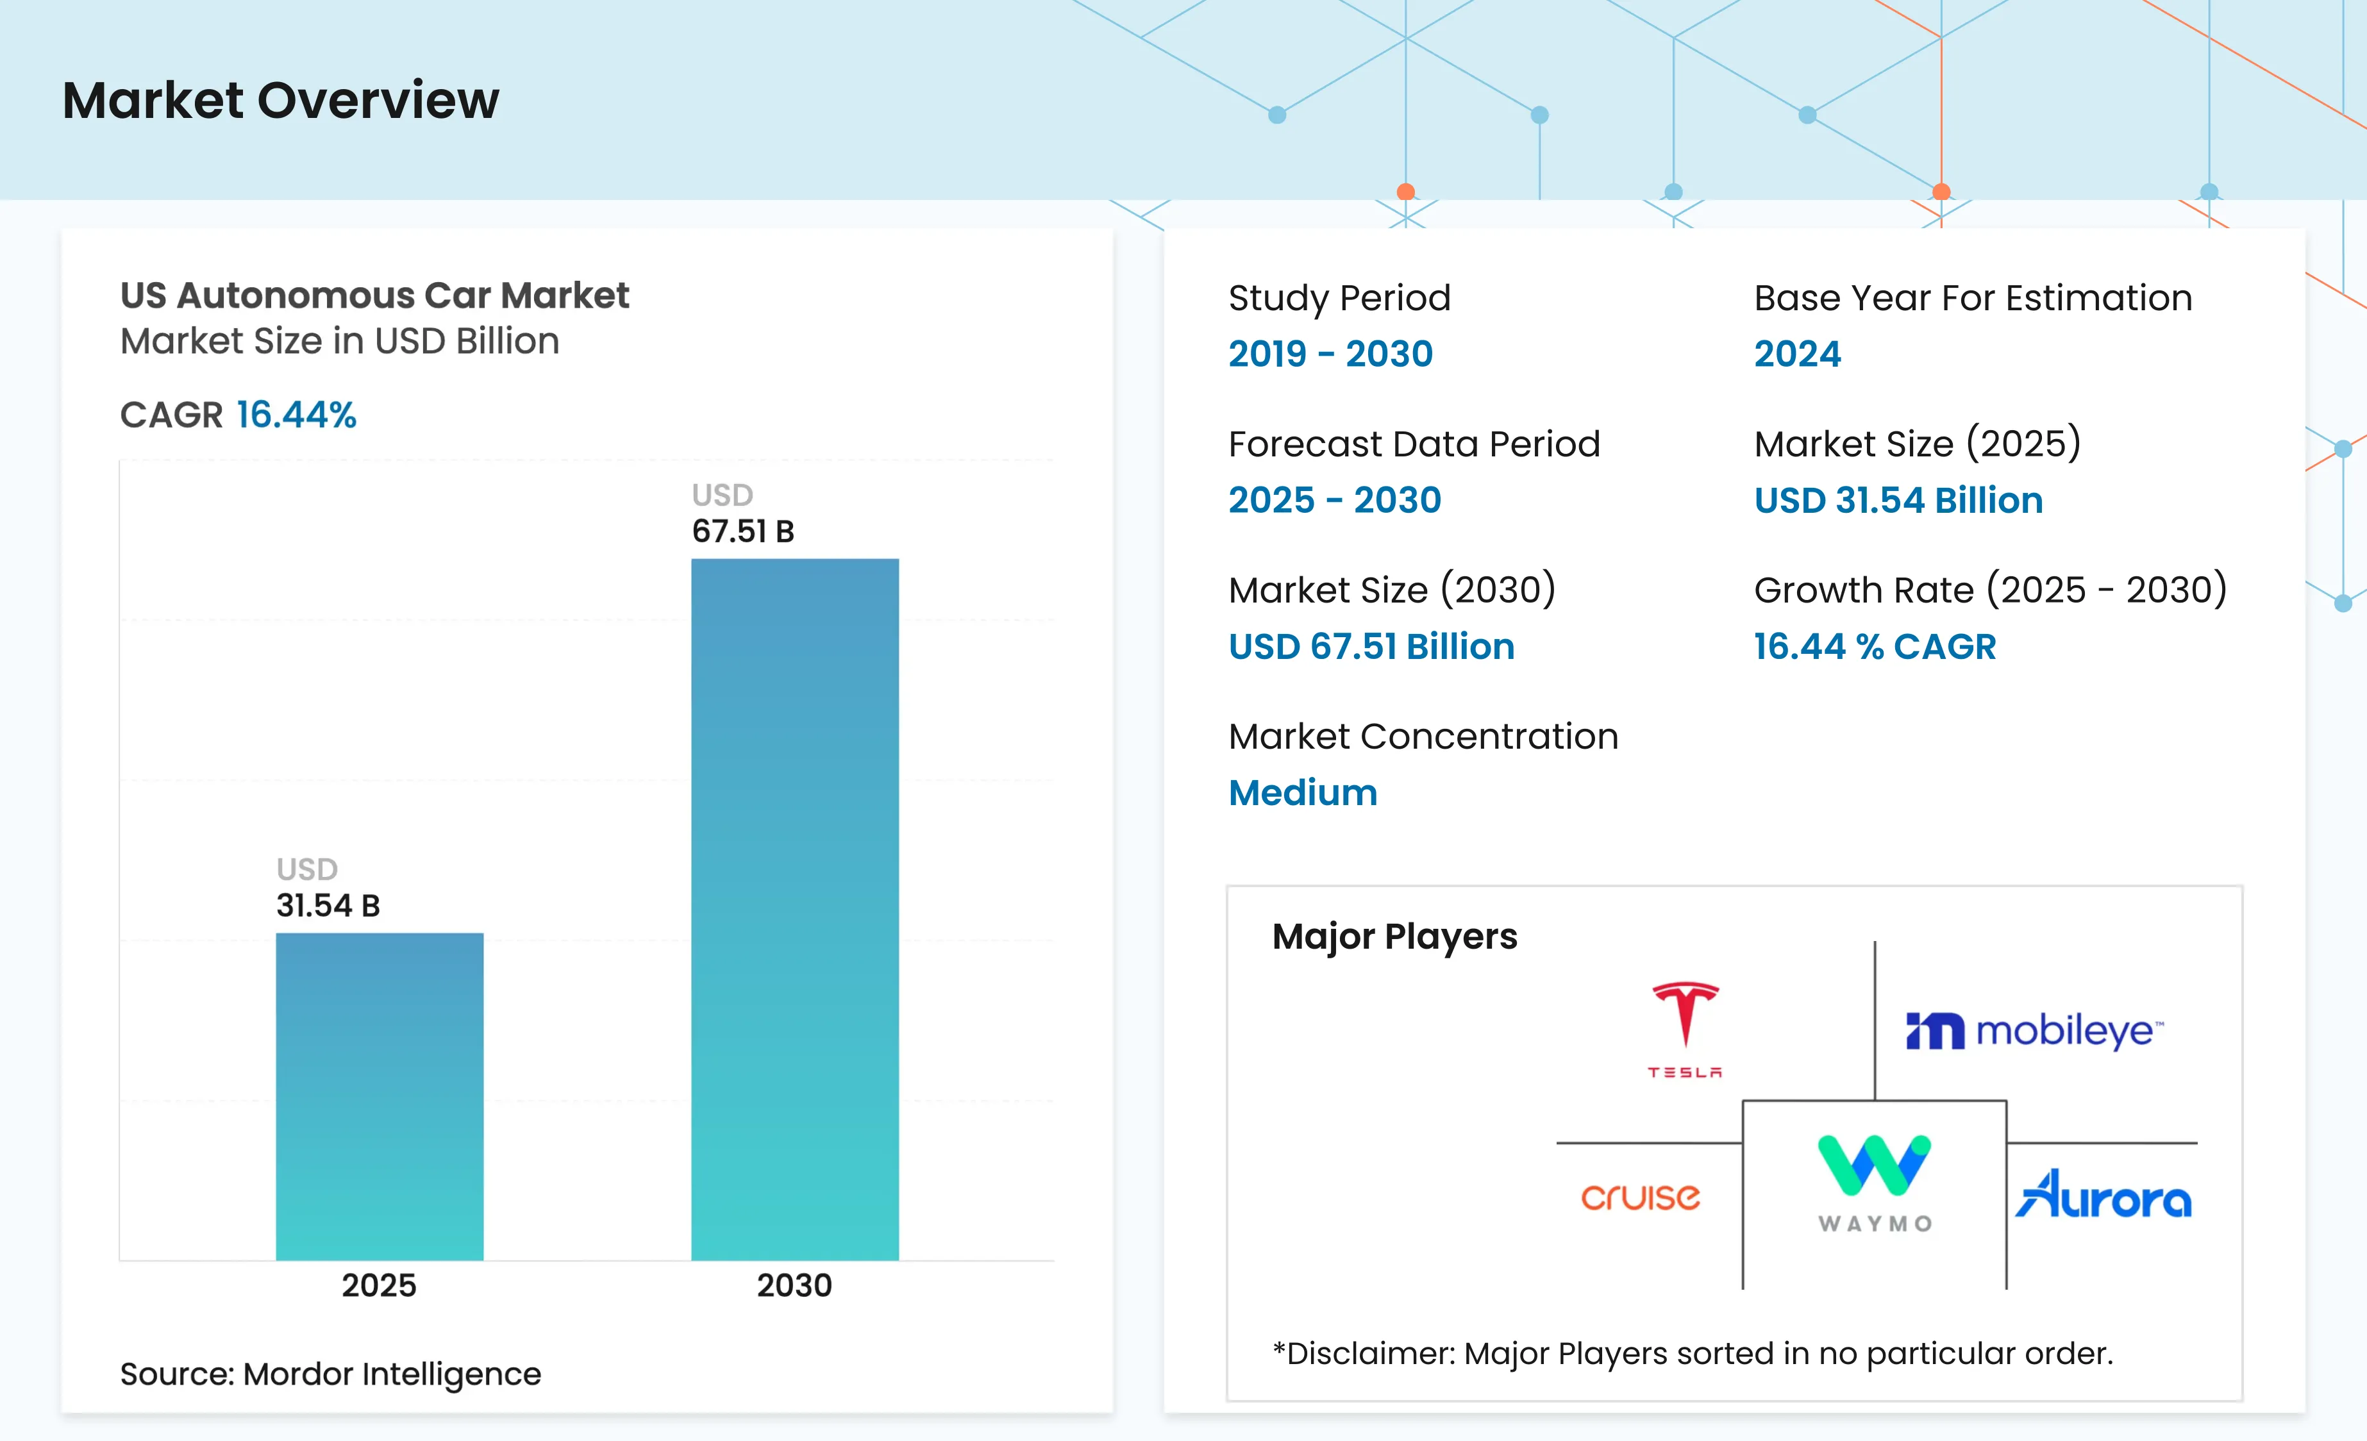Click the Mobileye logo
2367x1441 pixels.
point(2035,1031)
